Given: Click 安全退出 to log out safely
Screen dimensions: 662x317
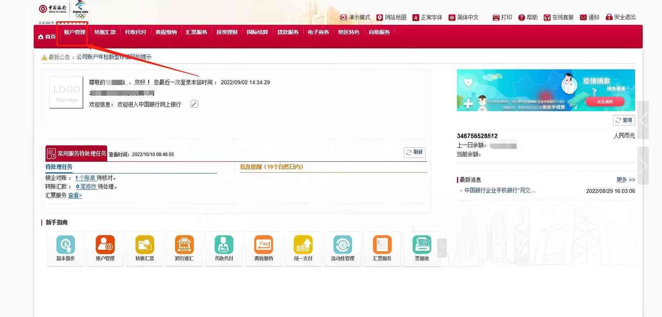Looking at the screenshot, I should pos(621,17).
